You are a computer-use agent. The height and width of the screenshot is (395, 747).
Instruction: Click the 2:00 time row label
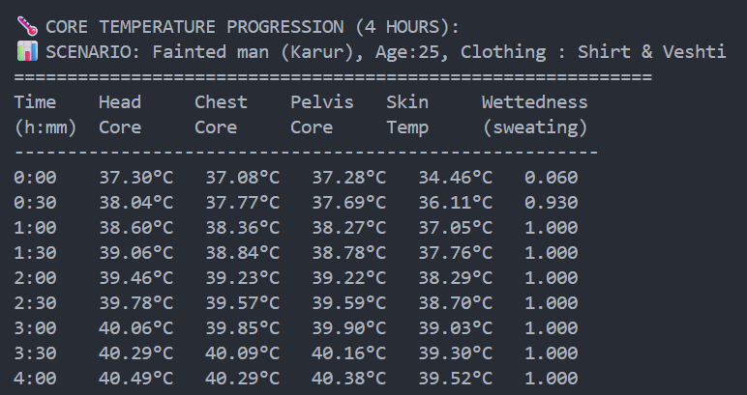(36, 278)
